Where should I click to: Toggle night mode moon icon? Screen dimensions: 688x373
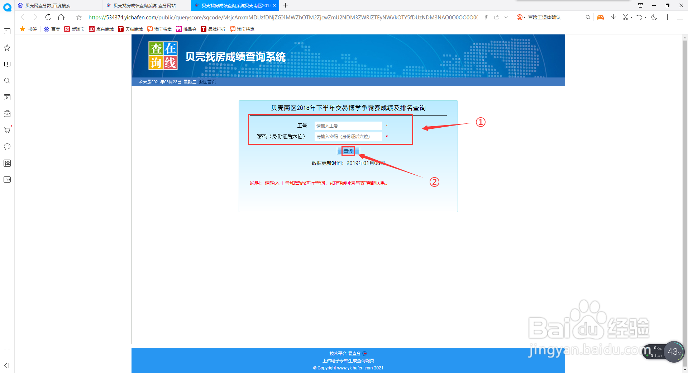tap(654, 17)
